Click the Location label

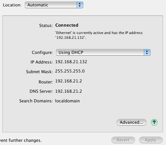click(x=12, y=5)
